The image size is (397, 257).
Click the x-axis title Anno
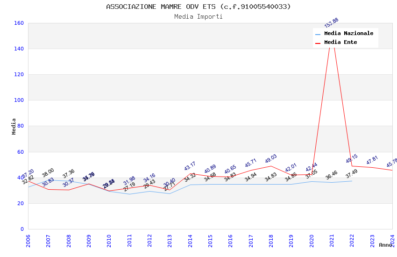[385, 245]
